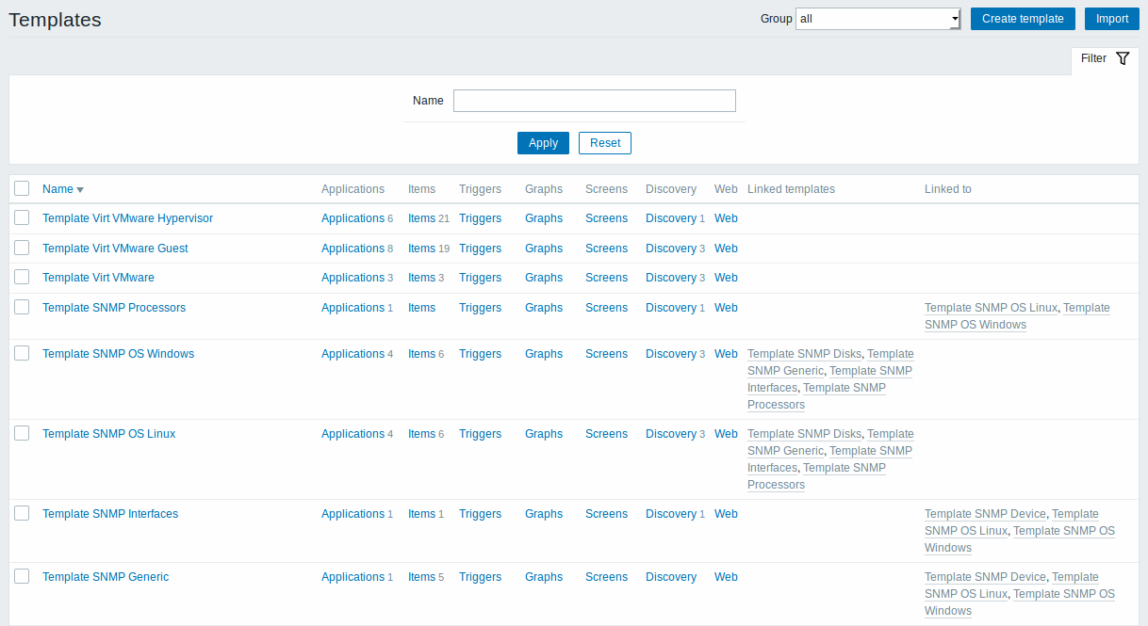The height and width of the screenshot is (626, 1148).
Task: Open the Template Virt VMware Guest link
Action: point(115,249)
